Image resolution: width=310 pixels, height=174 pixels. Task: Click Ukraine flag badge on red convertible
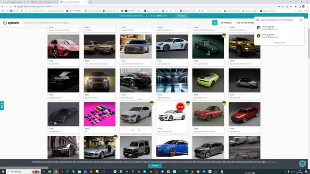click(x=224, y=103)
